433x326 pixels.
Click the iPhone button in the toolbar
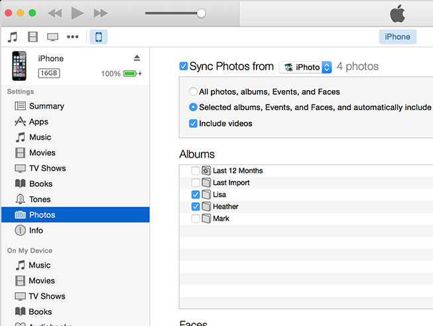(x=397, y=36)
